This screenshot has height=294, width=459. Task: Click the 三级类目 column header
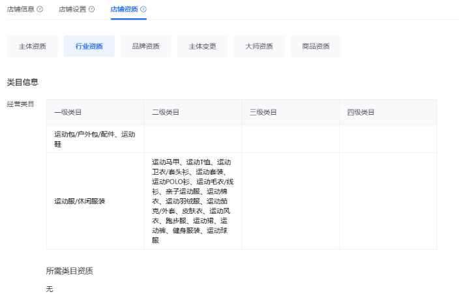click(263, 112)
